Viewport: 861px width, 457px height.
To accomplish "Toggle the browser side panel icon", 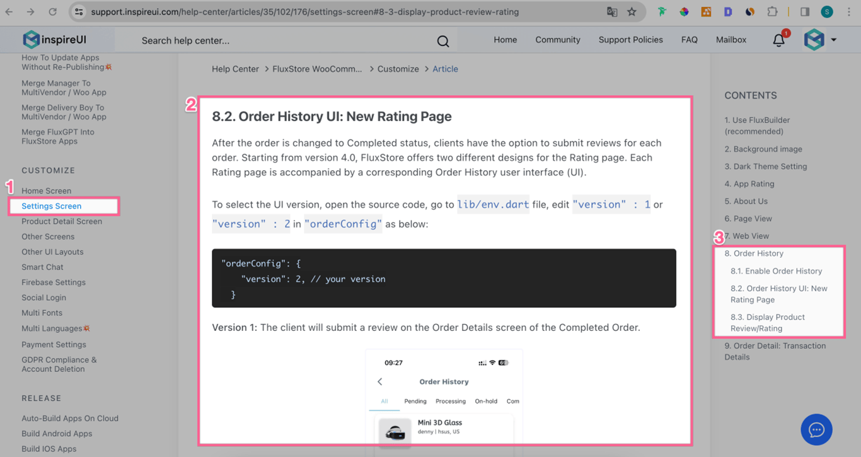I will pos(805,11).
